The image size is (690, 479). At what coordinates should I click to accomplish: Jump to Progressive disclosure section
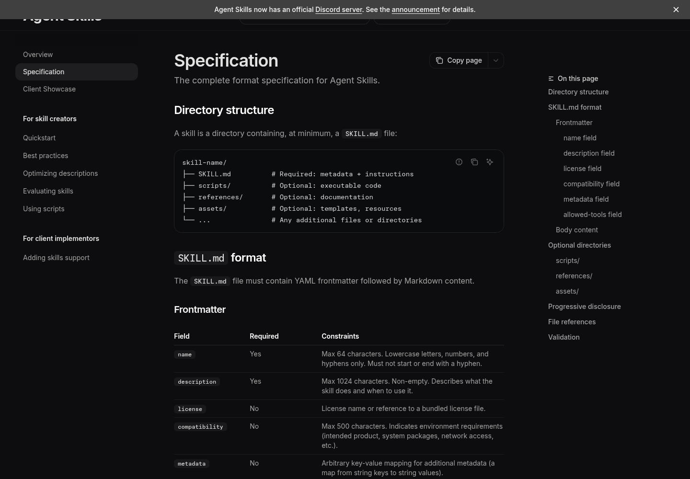pos(584,307)
